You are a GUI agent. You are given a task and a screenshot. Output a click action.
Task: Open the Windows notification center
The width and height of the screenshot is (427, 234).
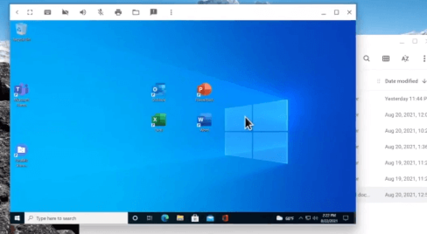(346, 218)
